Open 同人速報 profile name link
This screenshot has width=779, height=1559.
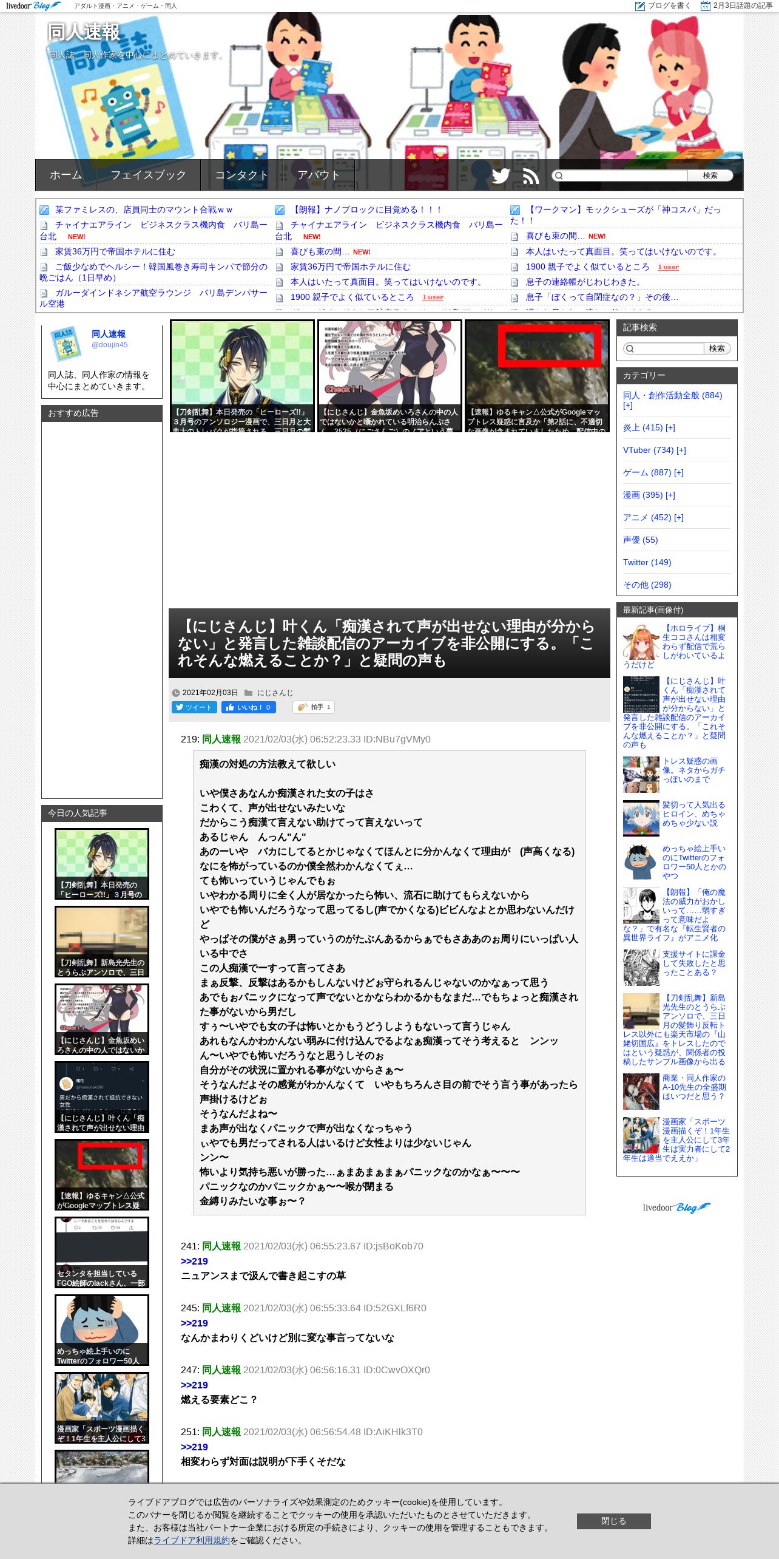109,334
